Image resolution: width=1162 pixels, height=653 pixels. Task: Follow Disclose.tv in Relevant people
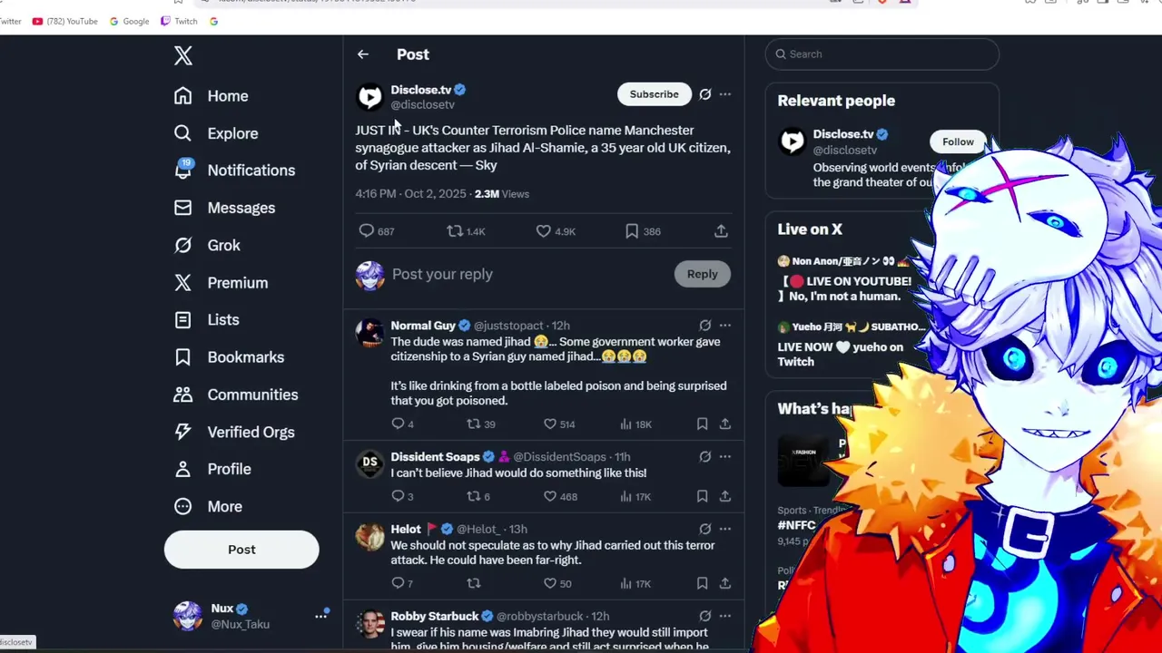(x=958, y=141)
